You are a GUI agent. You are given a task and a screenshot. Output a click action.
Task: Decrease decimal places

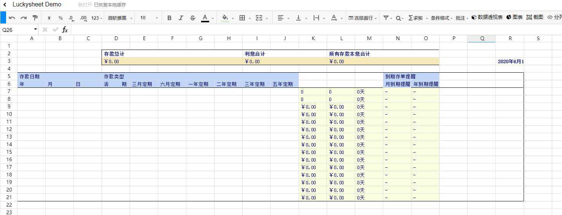[71, 18]
